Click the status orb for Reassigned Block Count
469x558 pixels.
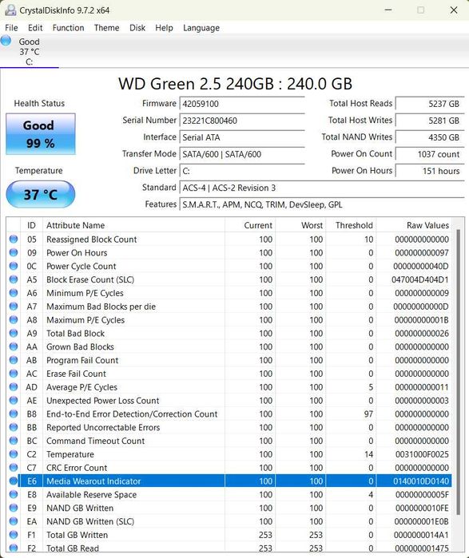[x=14, y=239]
